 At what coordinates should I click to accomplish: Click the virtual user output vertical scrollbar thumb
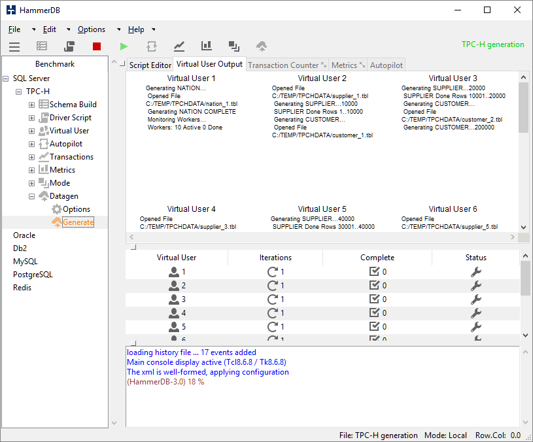[523, 107]
